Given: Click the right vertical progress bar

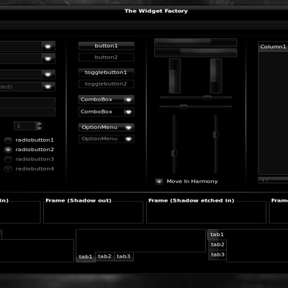Looking at the screenshot, I should tap(216, 76).
